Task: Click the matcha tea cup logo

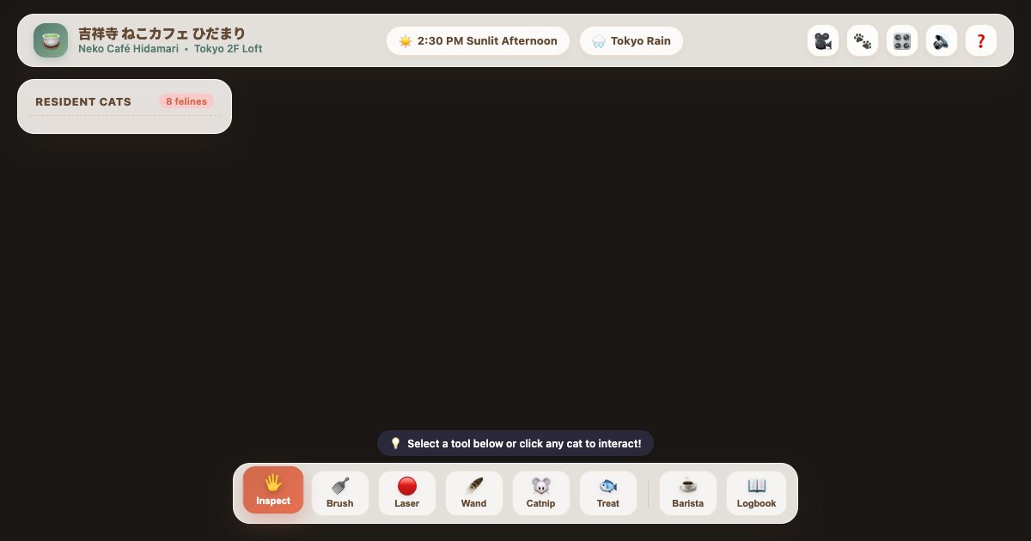Action: point(51,40)
